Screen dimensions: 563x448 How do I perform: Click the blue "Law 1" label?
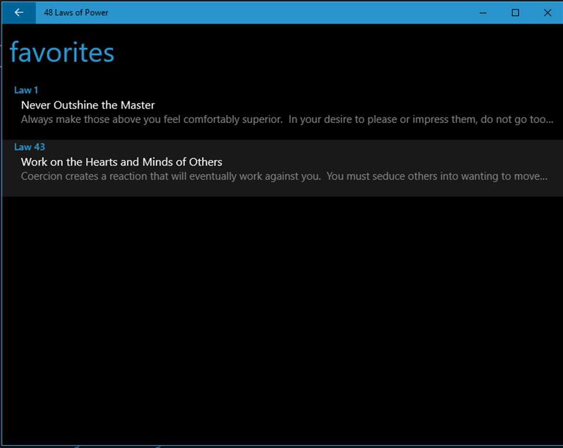[26, 90]
